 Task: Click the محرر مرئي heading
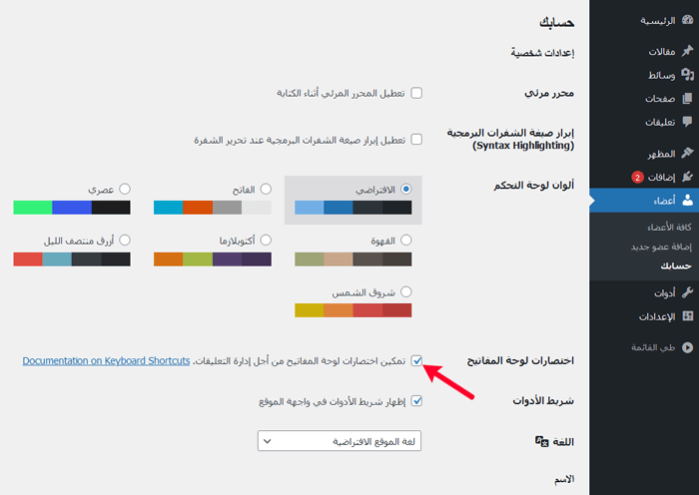pyautogui.click(x=549, y=93)
